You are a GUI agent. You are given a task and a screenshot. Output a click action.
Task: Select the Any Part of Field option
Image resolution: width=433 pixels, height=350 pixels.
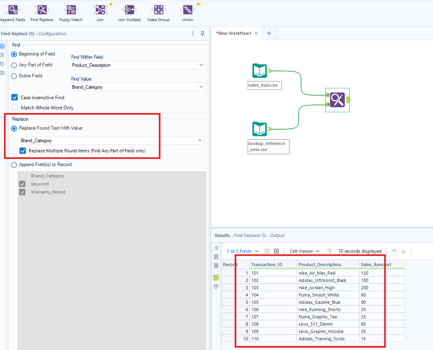pos(14,65)
